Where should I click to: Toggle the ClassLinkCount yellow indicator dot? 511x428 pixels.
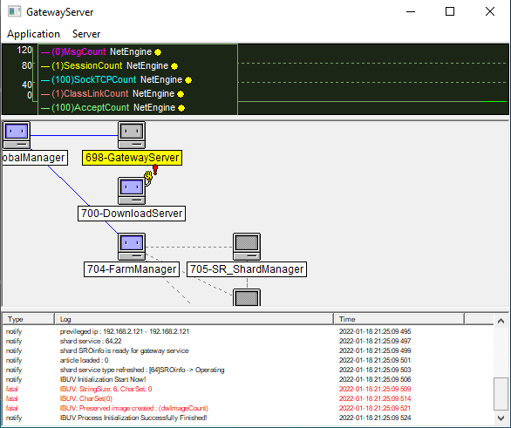tap(181, 94)
